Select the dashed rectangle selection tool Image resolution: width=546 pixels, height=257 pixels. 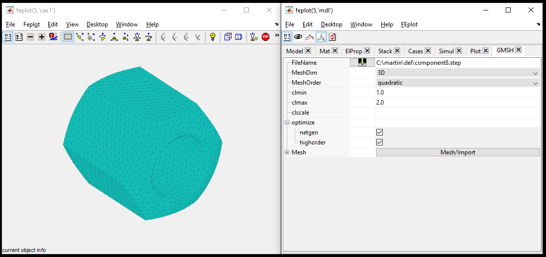coord(68,37)
